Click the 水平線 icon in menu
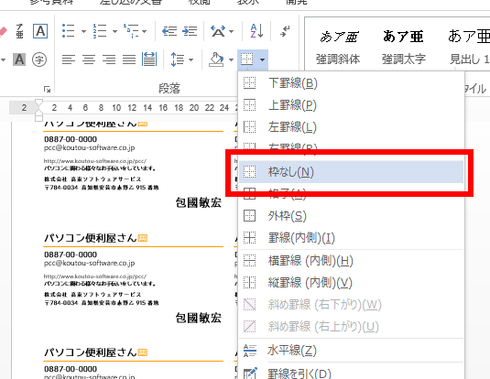The height and width of the screenshot is (379, 490). [x=250, y=351]
